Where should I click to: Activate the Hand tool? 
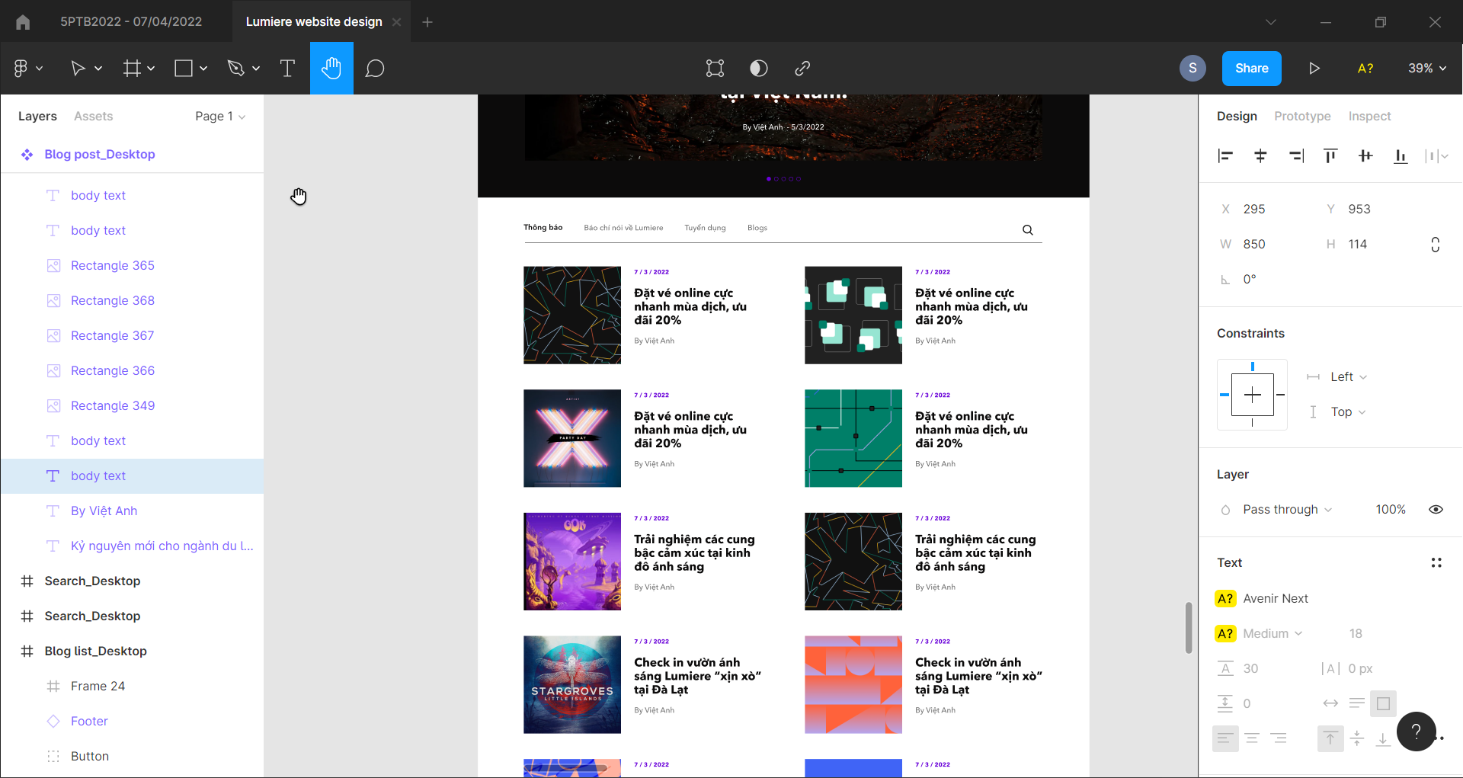331,69
